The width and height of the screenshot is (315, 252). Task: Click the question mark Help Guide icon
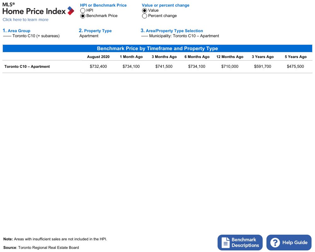275,243
